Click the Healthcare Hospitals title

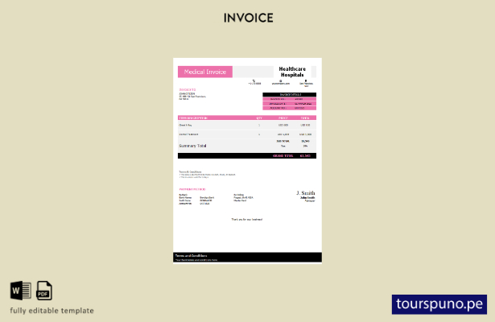[x=292, y=72]
